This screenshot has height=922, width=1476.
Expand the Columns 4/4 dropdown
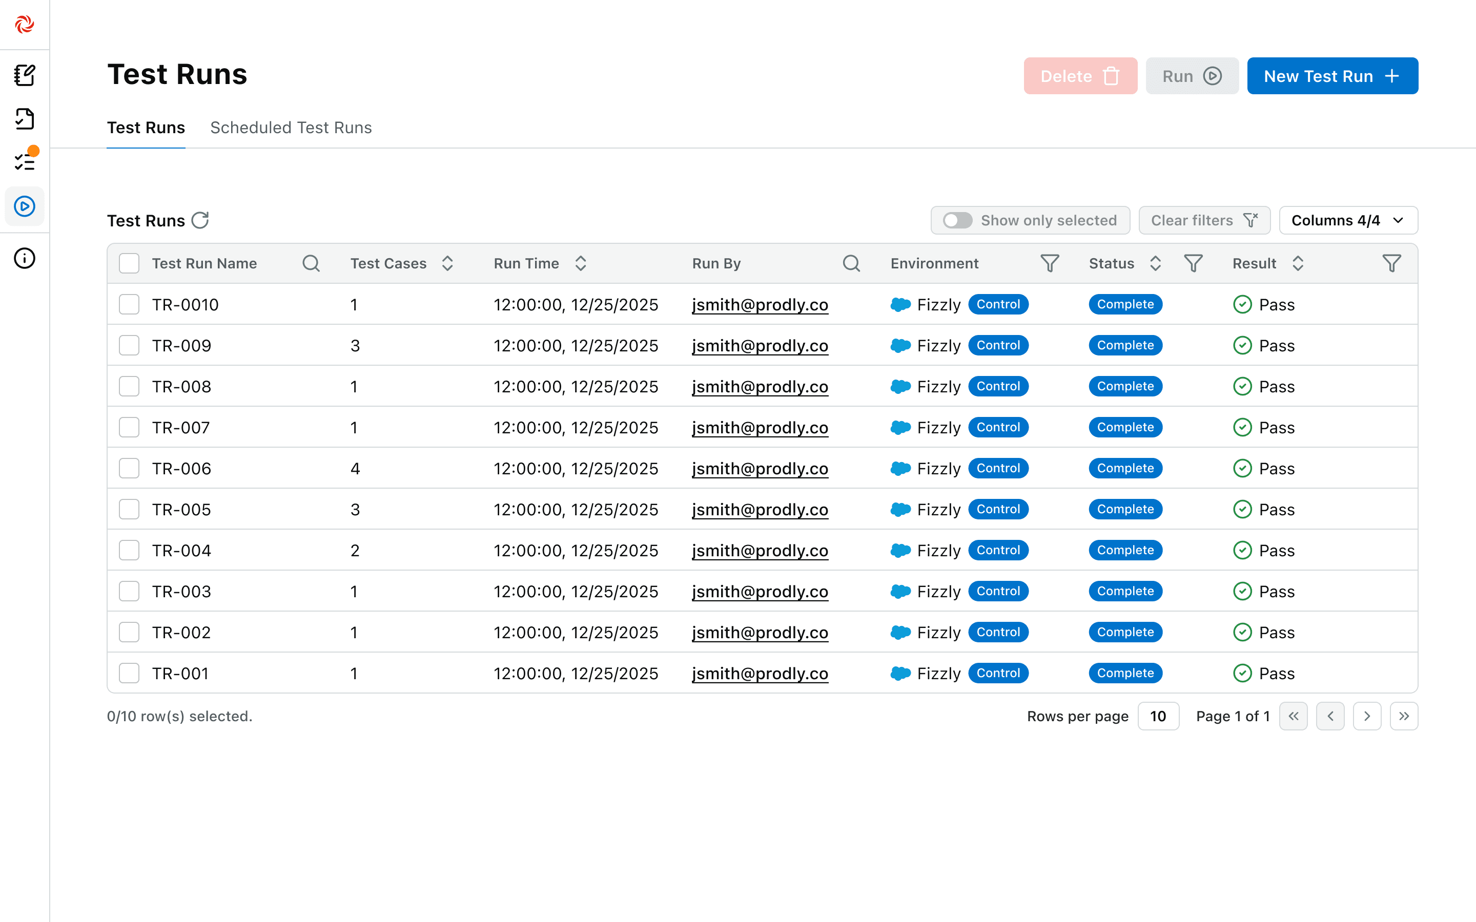(x=1348, y=220)
